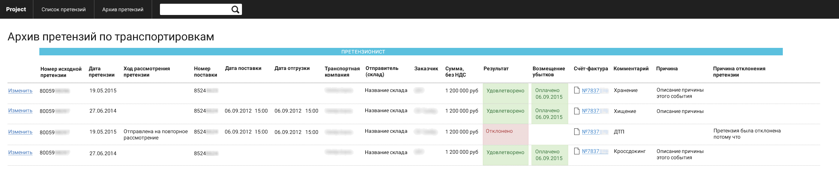The height and width of the screenshot is (190, 839).
Task: Click Изменить link in the Кроссдокинг row
Action: (20, 152)
